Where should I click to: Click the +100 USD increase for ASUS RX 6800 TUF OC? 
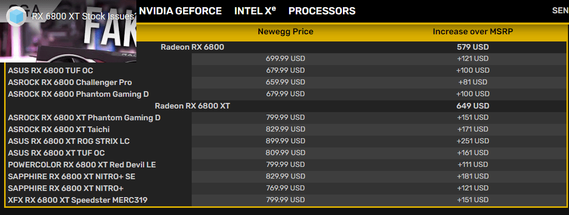pyautogui.click(x=473, y=70)
